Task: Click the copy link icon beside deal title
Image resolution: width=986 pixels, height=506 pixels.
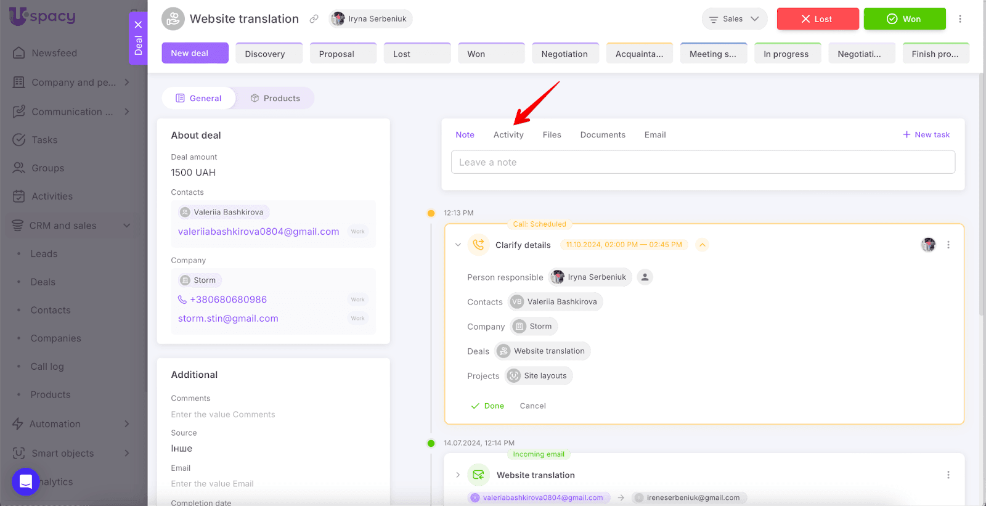Action: point(314,19)
